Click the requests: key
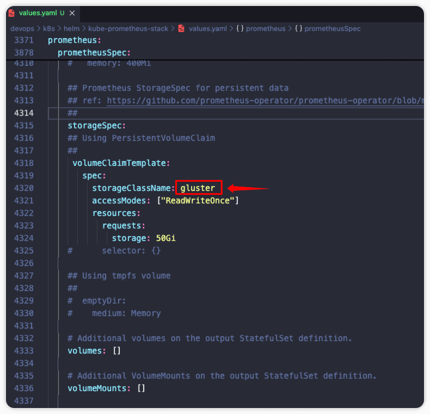Image resolution: width=430 pixels, height=414 pixels. click(124, 226)
